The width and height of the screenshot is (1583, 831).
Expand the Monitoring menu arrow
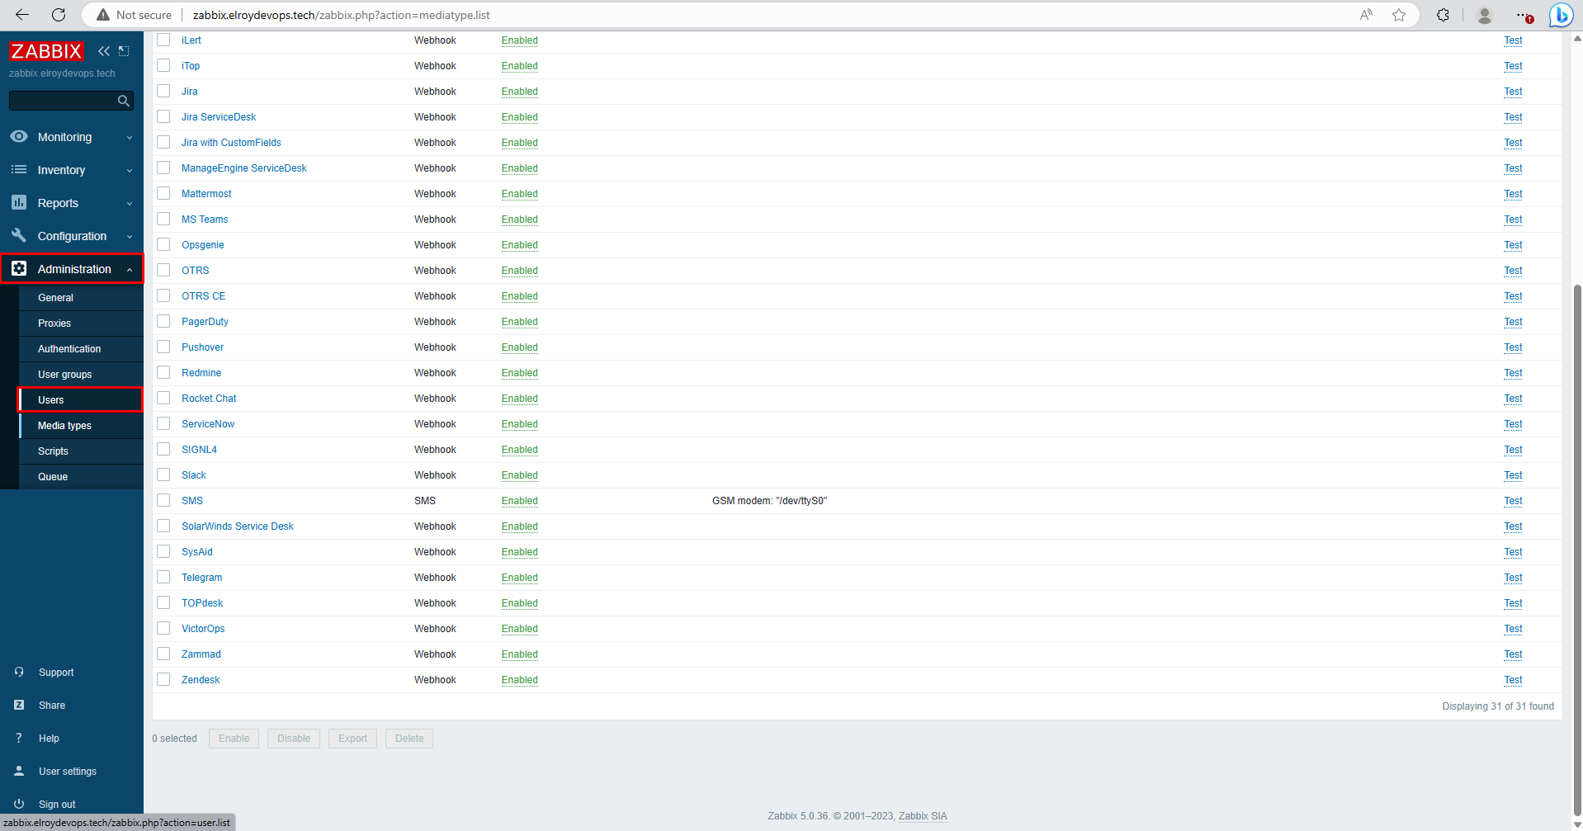click(130, 138)
